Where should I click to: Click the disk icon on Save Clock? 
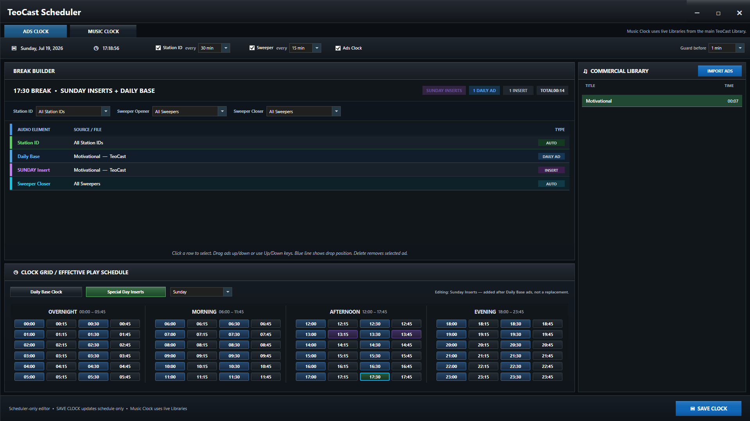click(693, 409)
